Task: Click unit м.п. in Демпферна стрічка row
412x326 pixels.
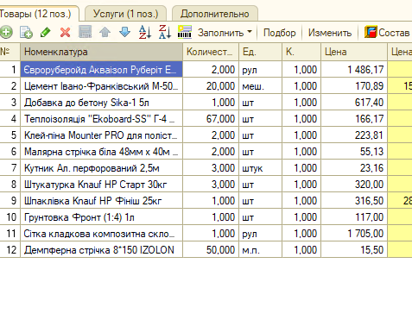Action: pos(261,249)
